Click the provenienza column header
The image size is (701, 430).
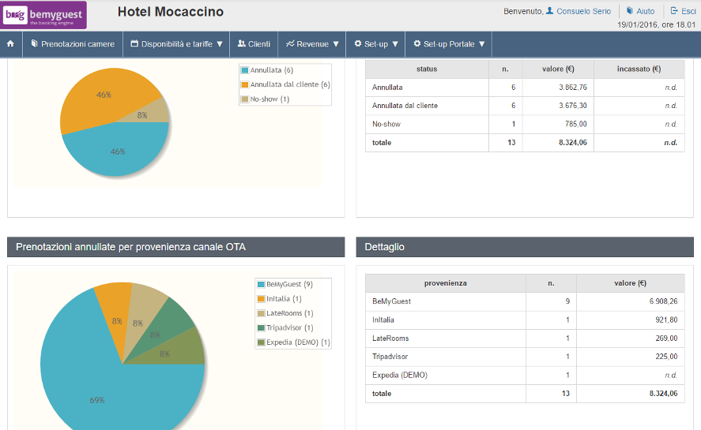point(445,282)
